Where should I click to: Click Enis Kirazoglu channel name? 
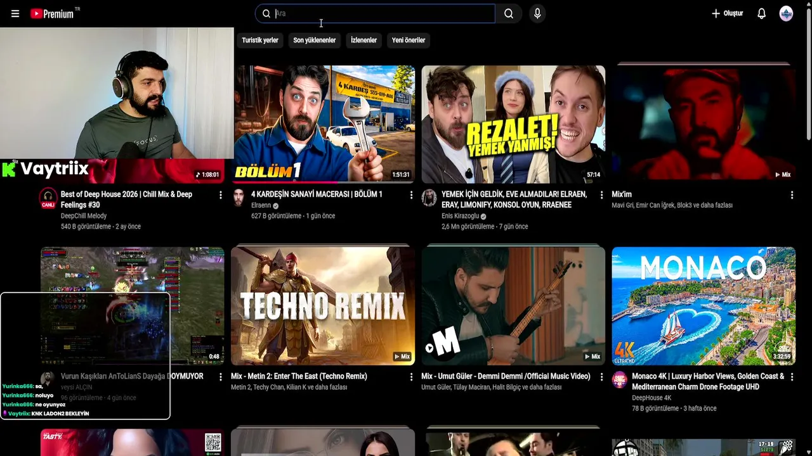pos(460,216)
